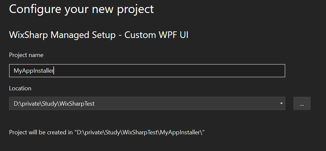Click the WixSharp Managed Setup template title
This screenshot has width=326, height=151.
click(x=99, y=35)
